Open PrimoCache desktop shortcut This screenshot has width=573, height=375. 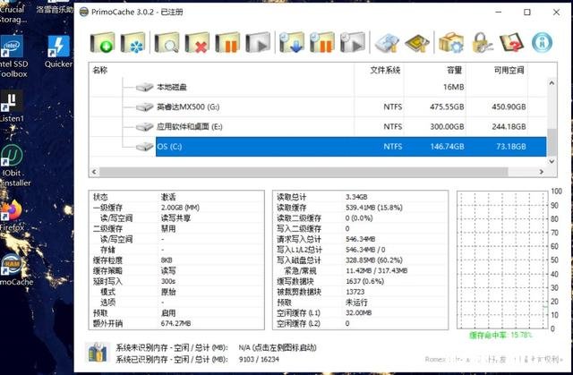tap(14, 269)
